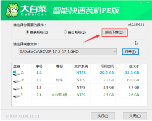Viewport: 152px width, 121px height.
Task: Click the 2.2 GB free space value
Action: click(x=108, y=80)
